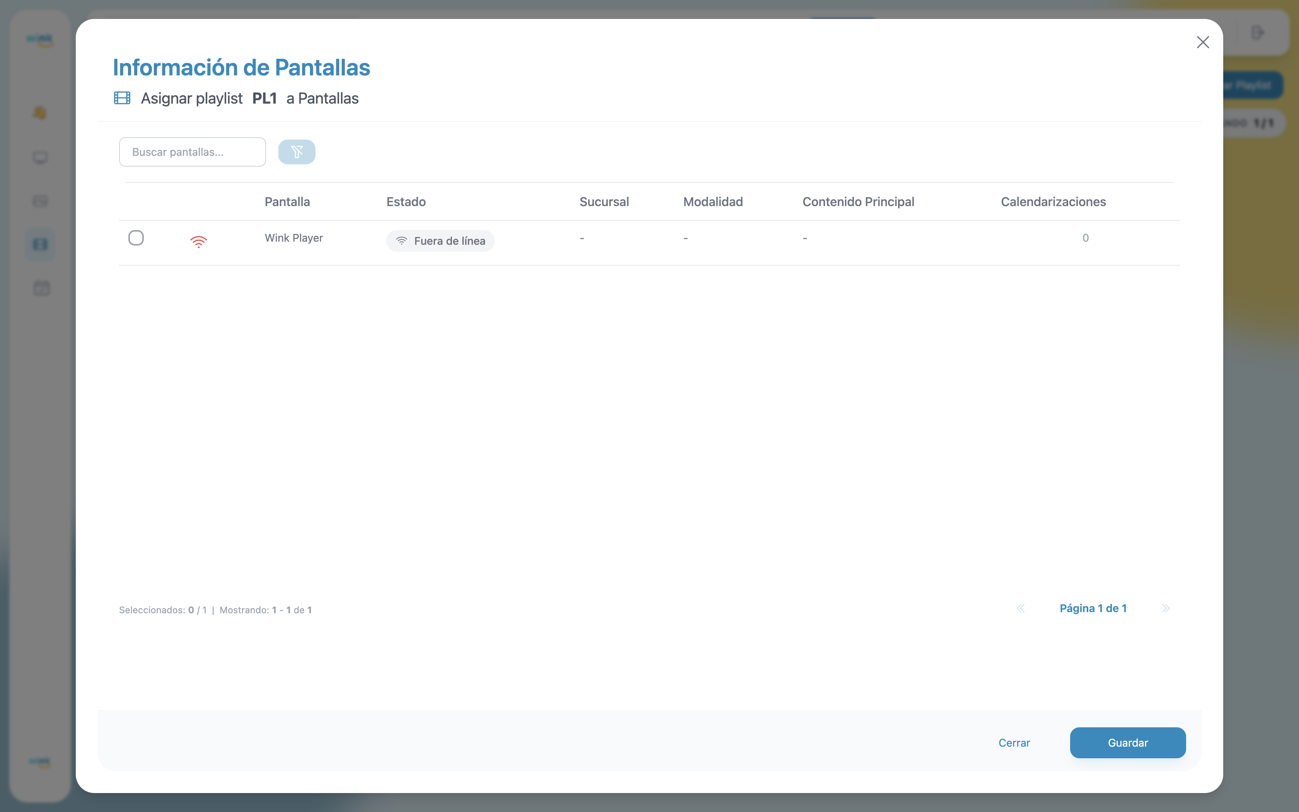1299x812 pixels.
Task: Click the Información de Pantallas title
Action: click(x=241, y=68)
